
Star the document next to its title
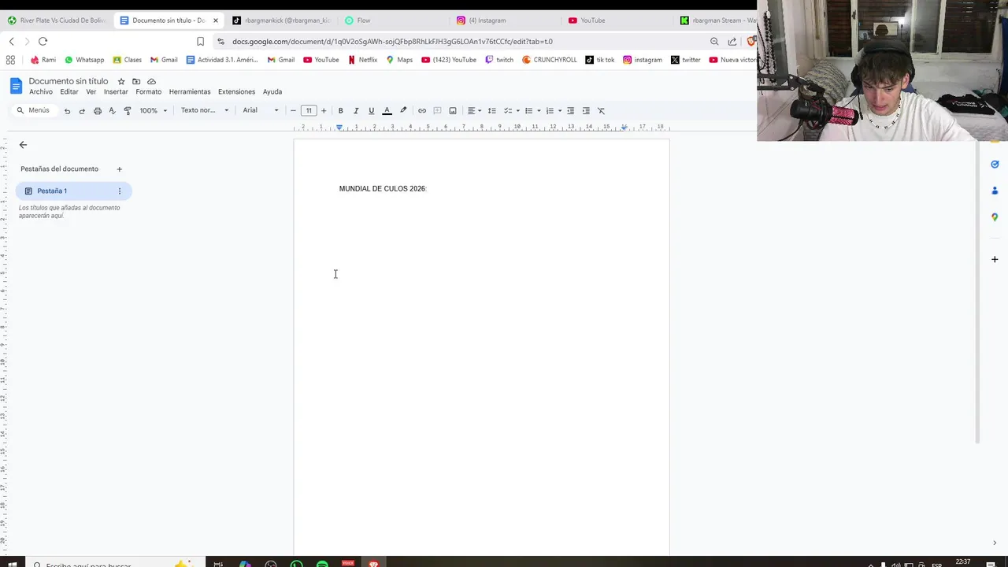(121, 81)
